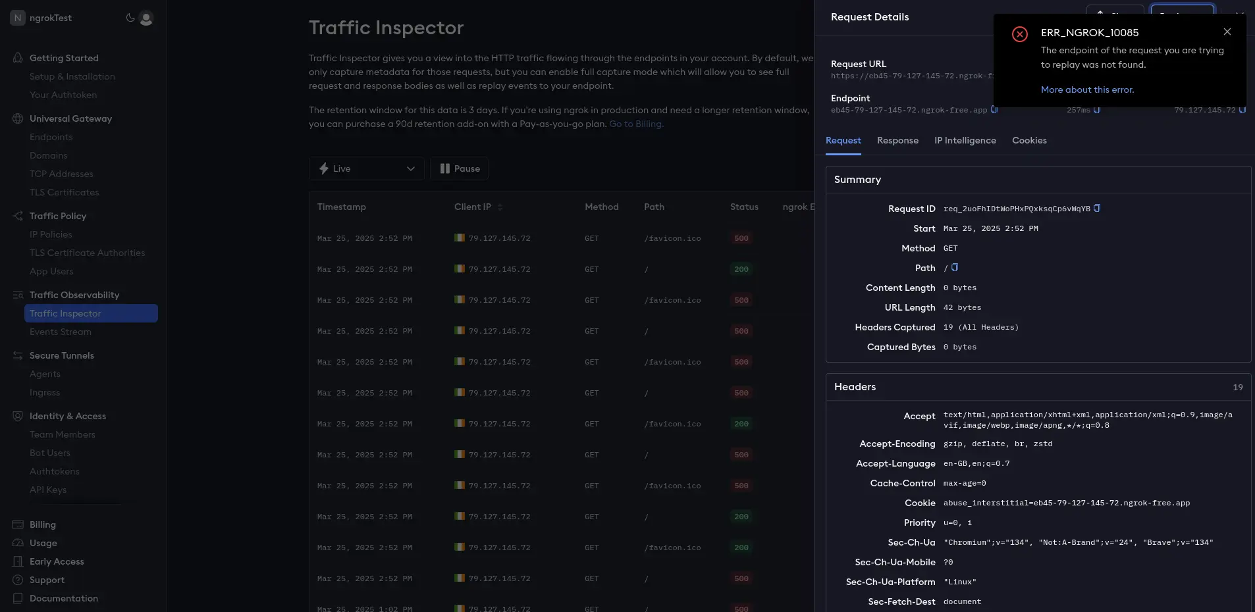Open the user account avatar
The height and width of the screenshot is (612, 1255).
point(146,18)
